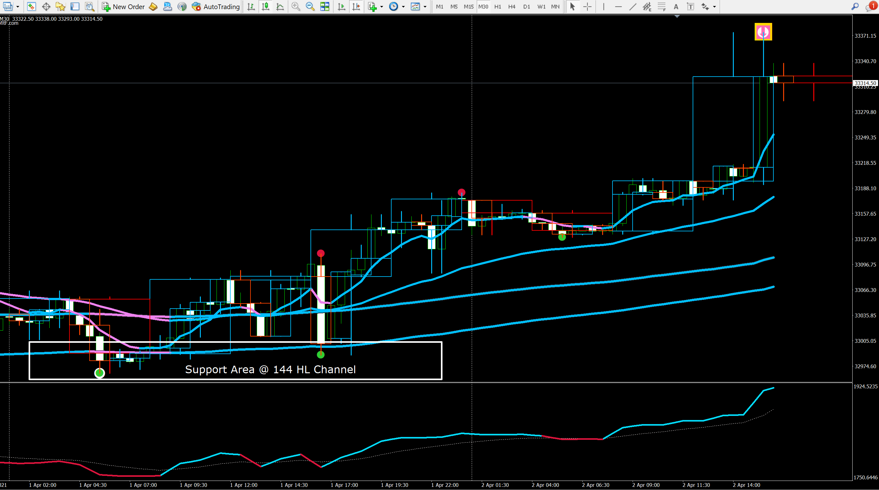The image size is (879, 490).
Task: Select the Fibonacci retracement tool
Action: 661,7
